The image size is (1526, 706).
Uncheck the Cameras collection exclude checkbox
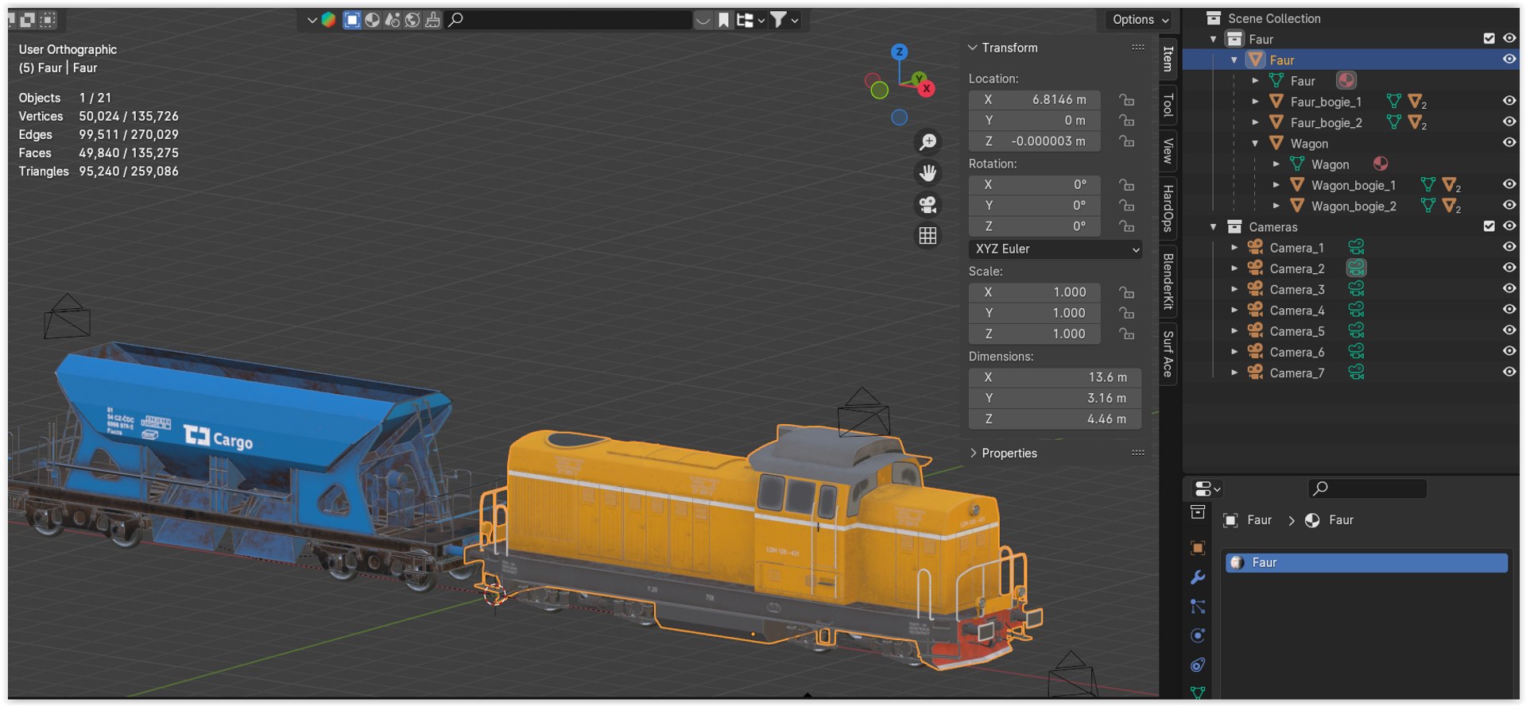click(x=1489, y=226)
